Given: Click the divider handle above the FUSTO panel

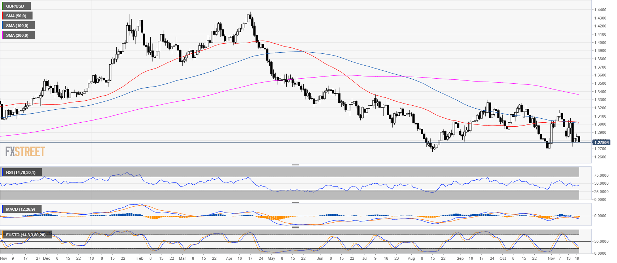Looking at the screenshot, I should [295, 227].
